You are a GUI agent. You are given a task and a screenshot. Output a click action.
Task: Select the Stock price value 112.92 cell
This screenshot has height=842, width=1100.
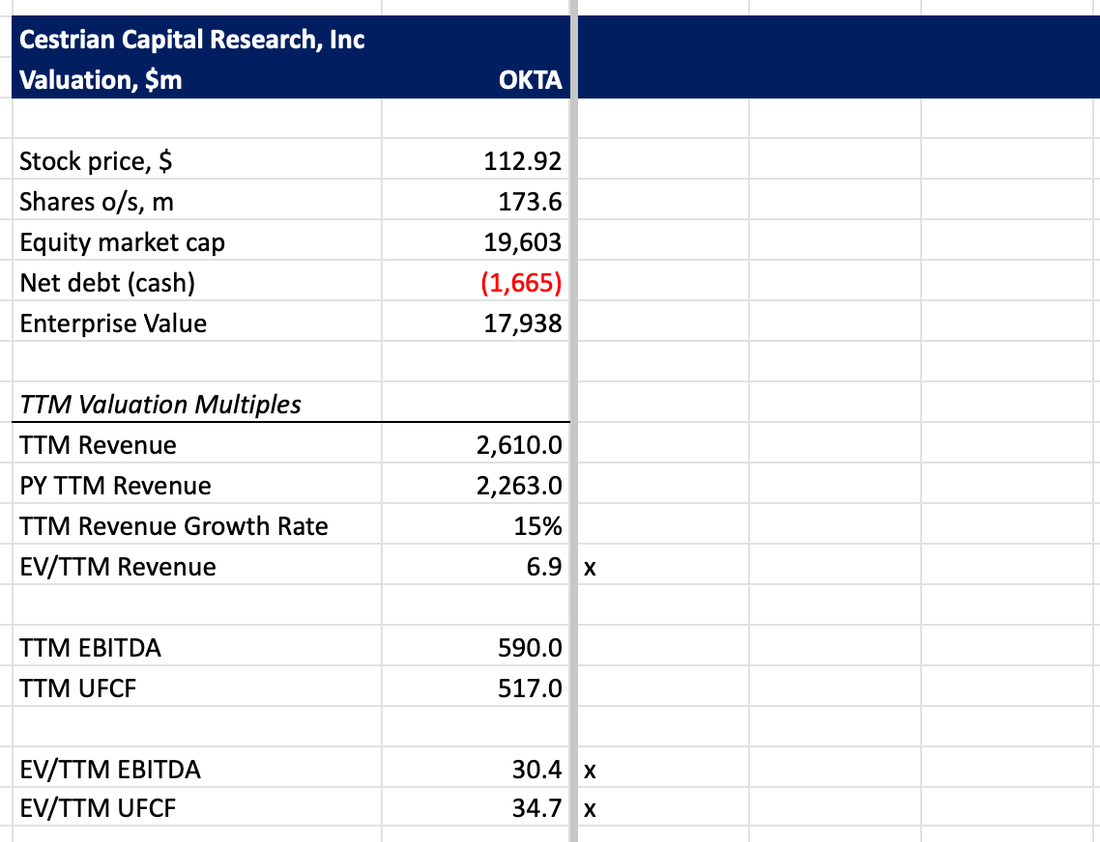(476, 160)
